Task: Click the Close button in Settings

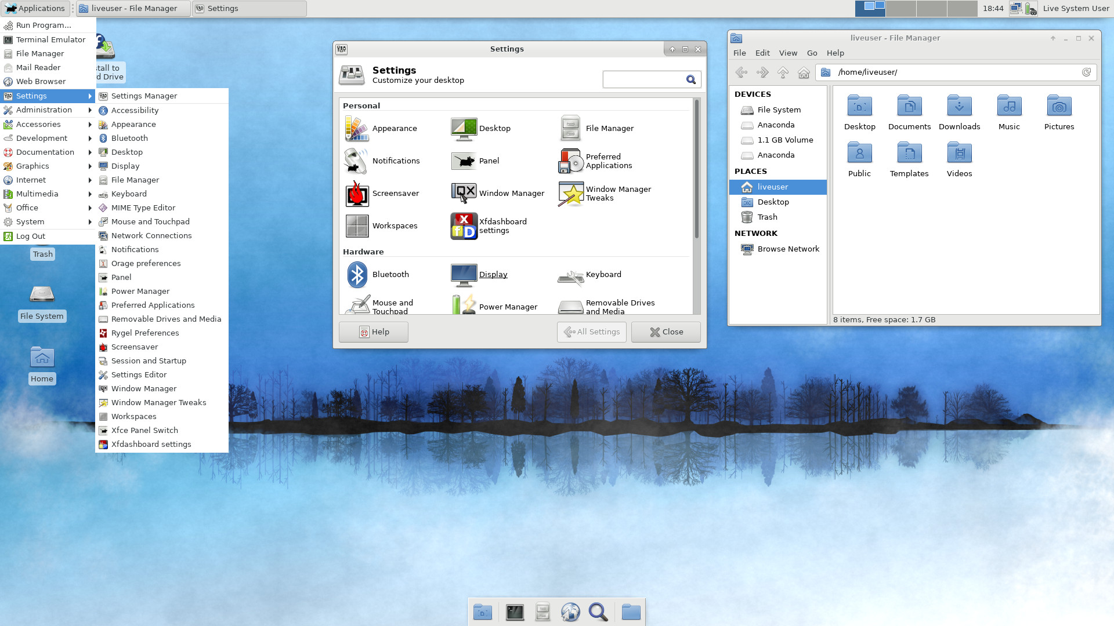Action: coord(665,332)
